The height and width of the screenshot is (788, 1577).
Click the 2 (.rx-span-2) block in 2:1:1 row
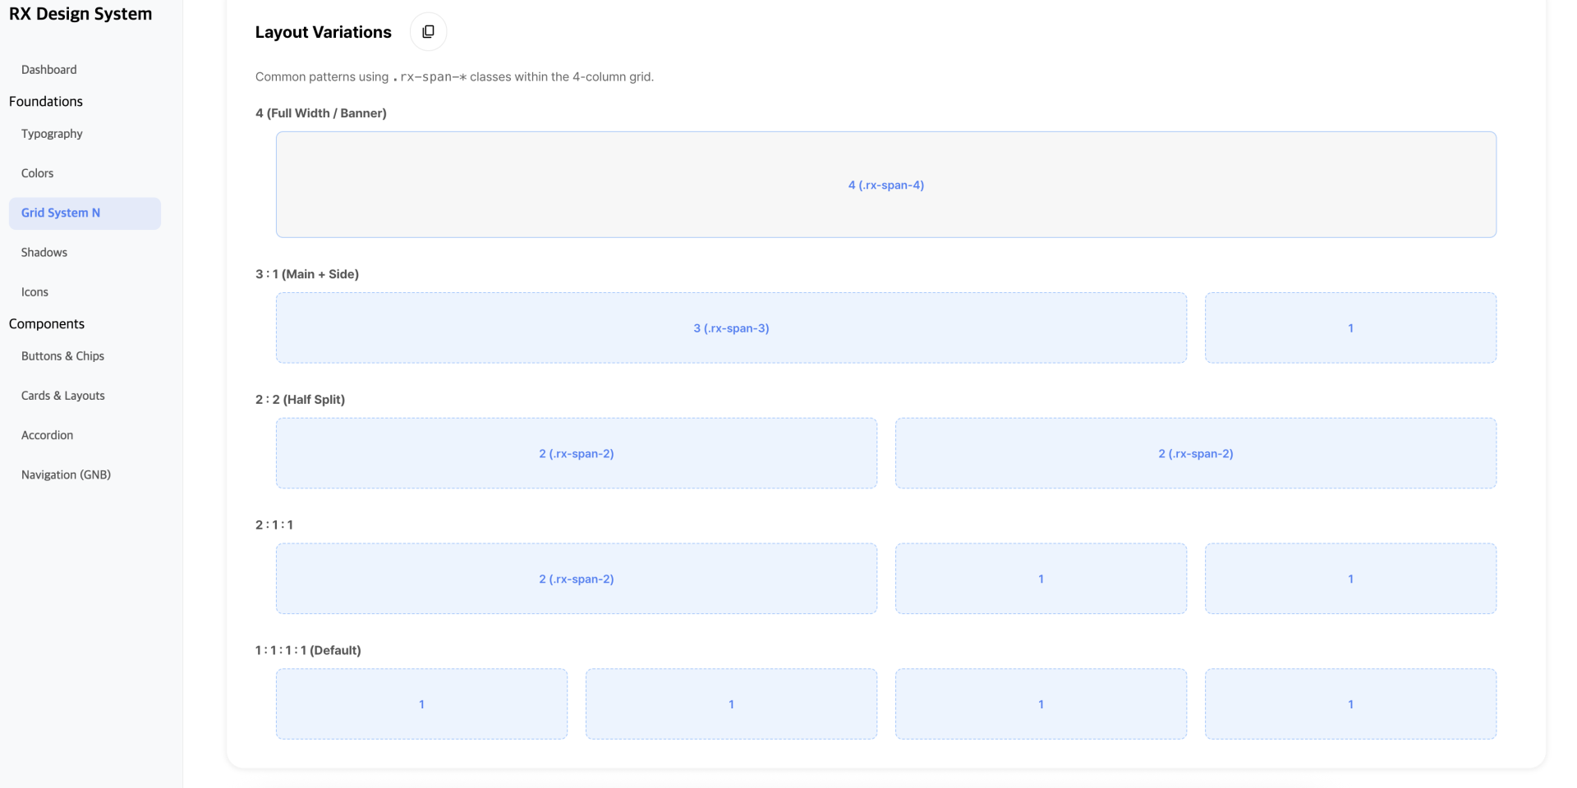pos(576,579)
